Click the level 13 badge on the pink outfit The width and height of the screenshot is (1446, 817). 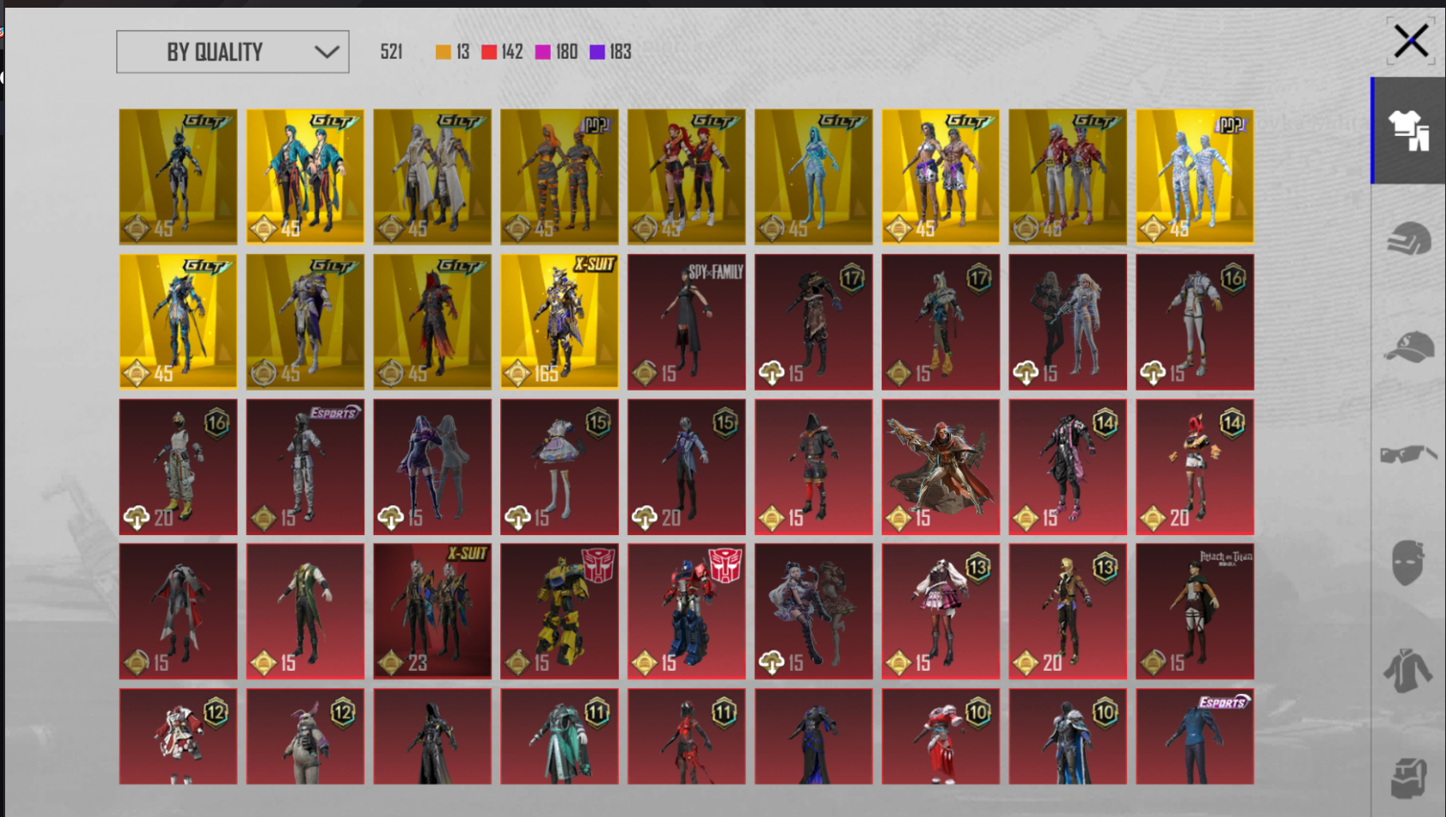[977, 567]
